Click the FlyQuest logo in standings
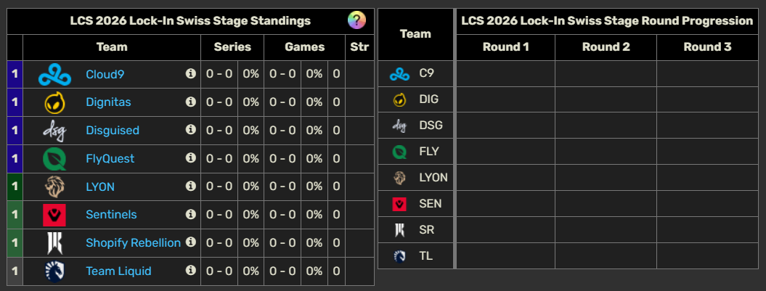 (54, 158)
